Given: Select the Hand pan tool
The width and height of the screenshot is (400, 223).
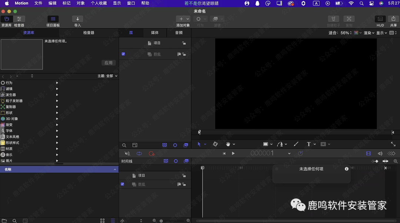Looking at the screenshot, I should tap(228, 144).
